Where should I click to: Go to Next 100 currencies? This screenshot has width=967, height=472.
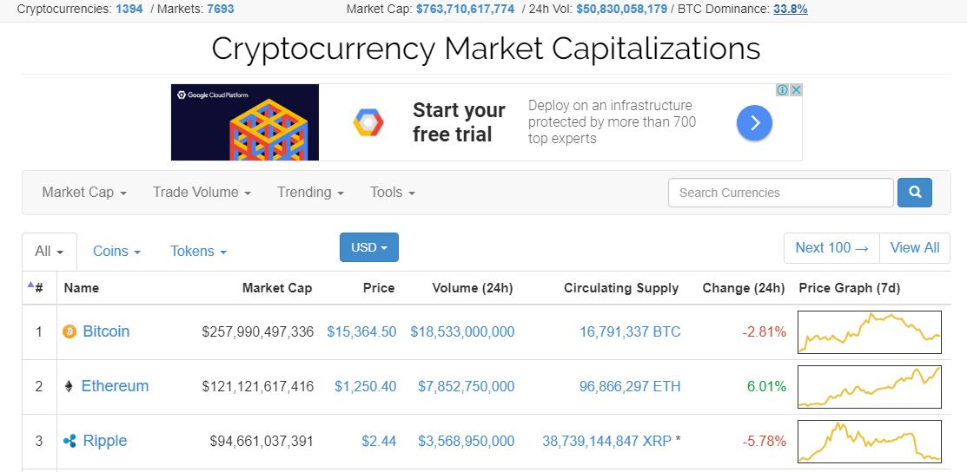coord(831,247)
